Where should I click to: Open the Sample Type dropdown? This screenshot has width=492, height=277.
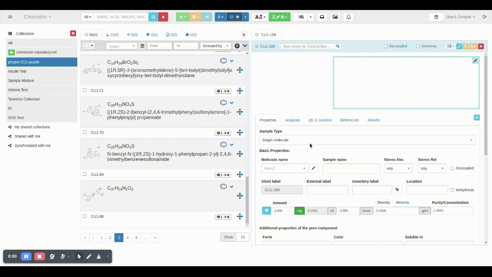click(x=367, y=140)
